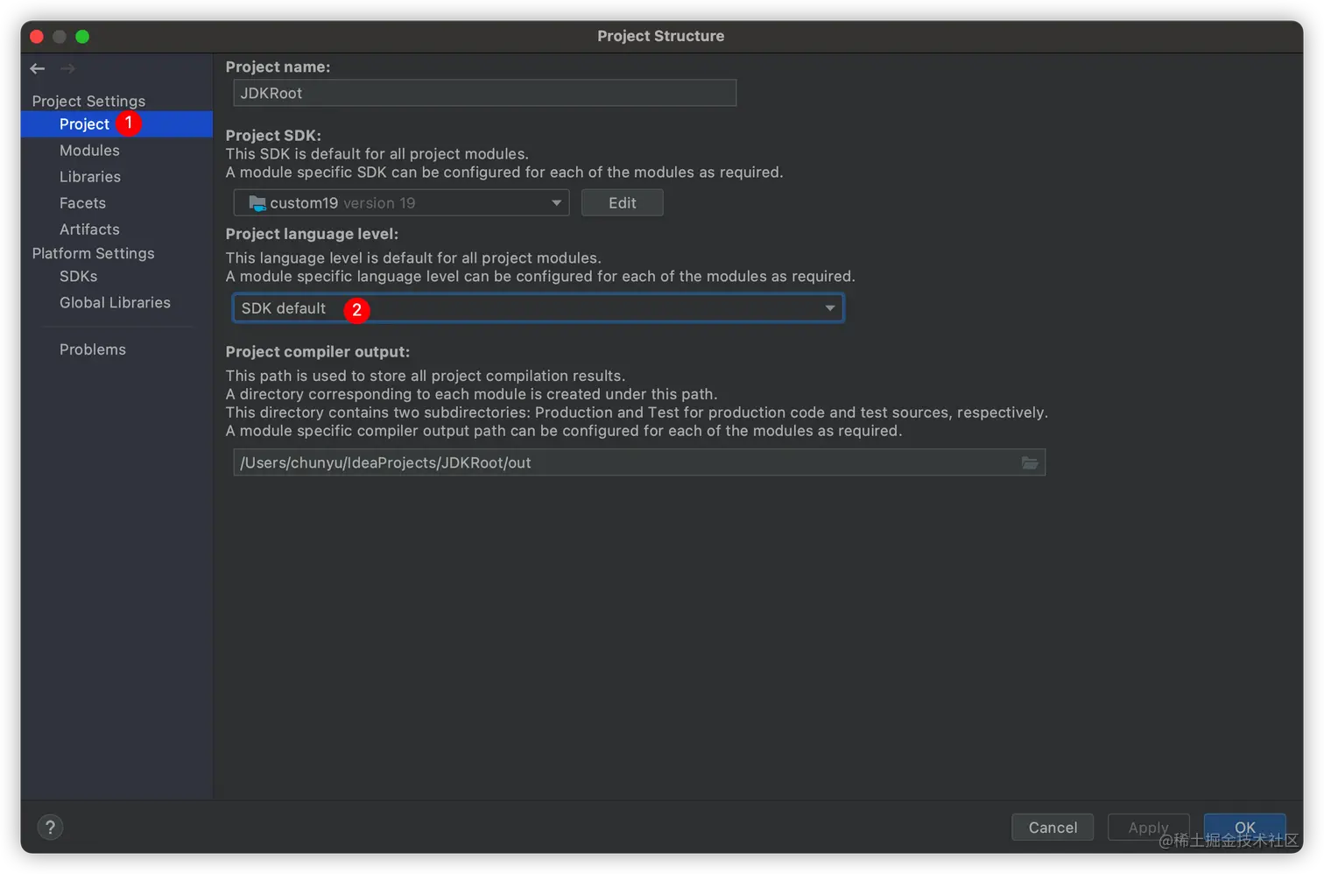
Task: Show the Problems list
Action: [93, 349]
